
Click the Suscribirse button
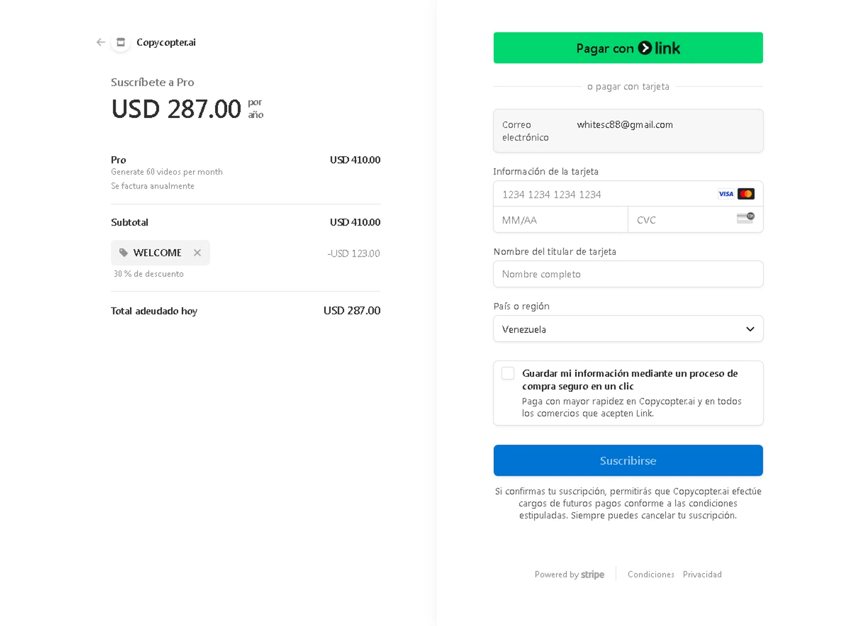point(628,461)
